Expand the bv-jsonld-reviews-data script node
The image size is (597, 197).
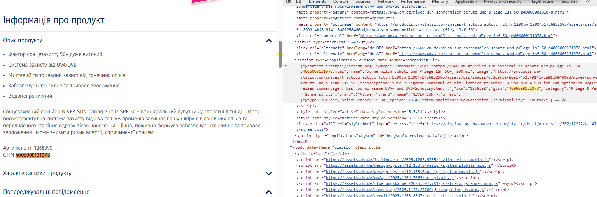pyautogui.click(x=295, y=136)
